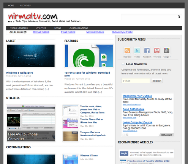Click the Facebook Login button
Viewport: 188px width, 164px height.
[x=124, y=153]
